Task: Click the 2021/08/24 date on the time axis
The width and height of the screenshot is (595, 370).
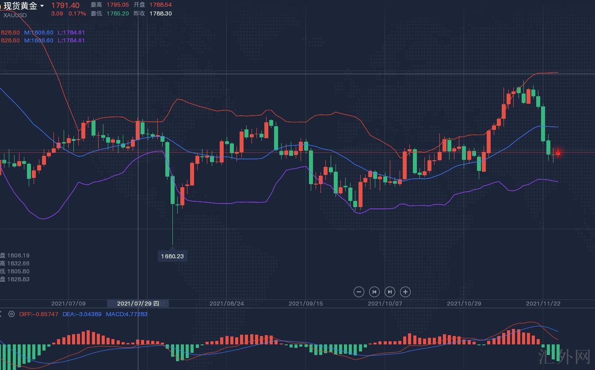Action: point(226,303)
